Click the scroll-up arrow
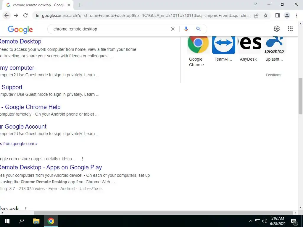Screen dimensions: 303x227 click(x=300, y=24)
